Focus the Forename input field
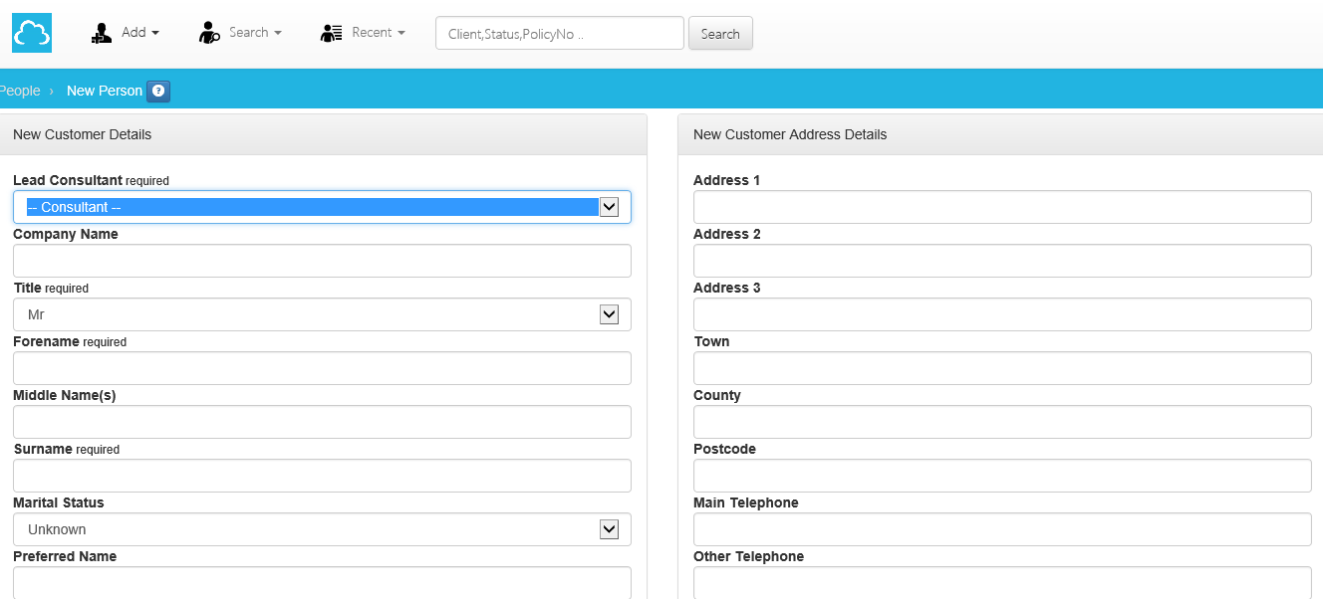 point(322,368)
